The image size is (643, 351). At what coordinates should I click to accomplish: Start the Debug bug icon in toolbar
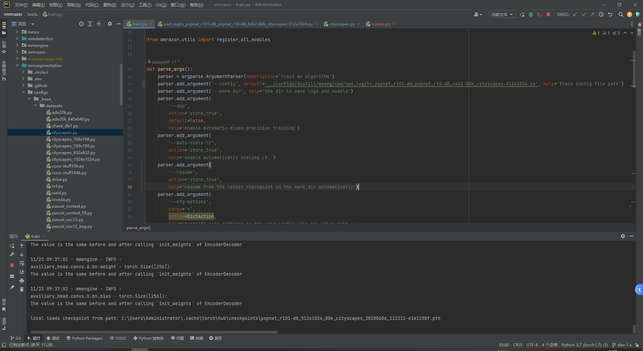pyautogui.click(x=530, y=14)
